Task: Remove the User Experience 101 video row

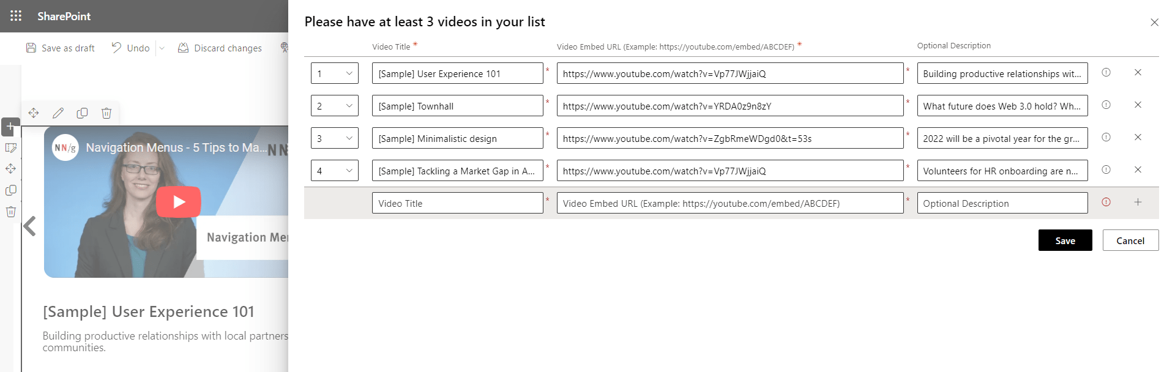Action: pos(1138,72)
